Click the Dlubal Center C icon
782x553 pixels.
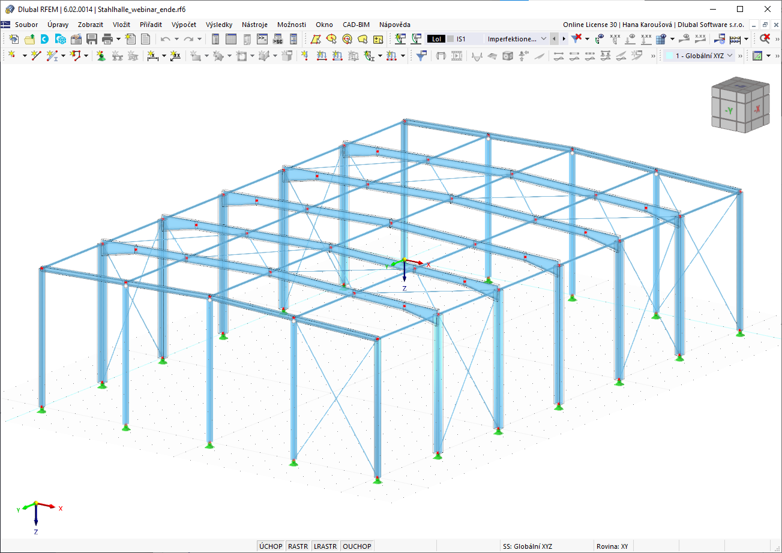point(44,39)
